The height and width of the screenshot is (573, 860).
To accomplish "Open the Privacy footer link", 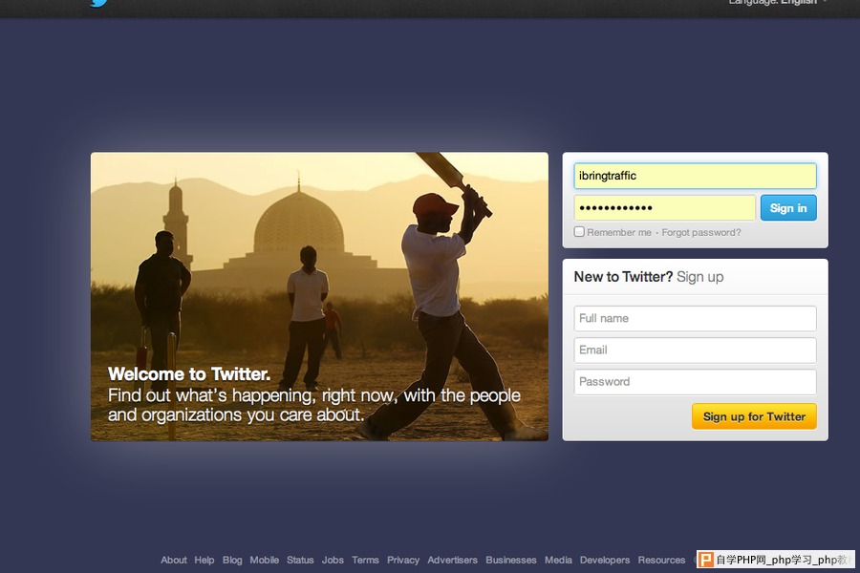I will [403, 560].
